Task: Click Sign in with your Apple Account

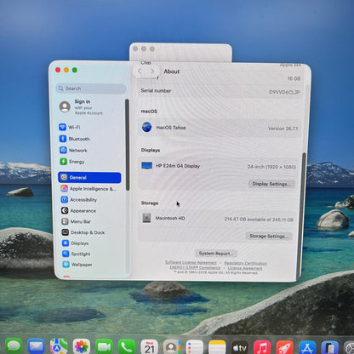Action: click(x=81, y=107)
